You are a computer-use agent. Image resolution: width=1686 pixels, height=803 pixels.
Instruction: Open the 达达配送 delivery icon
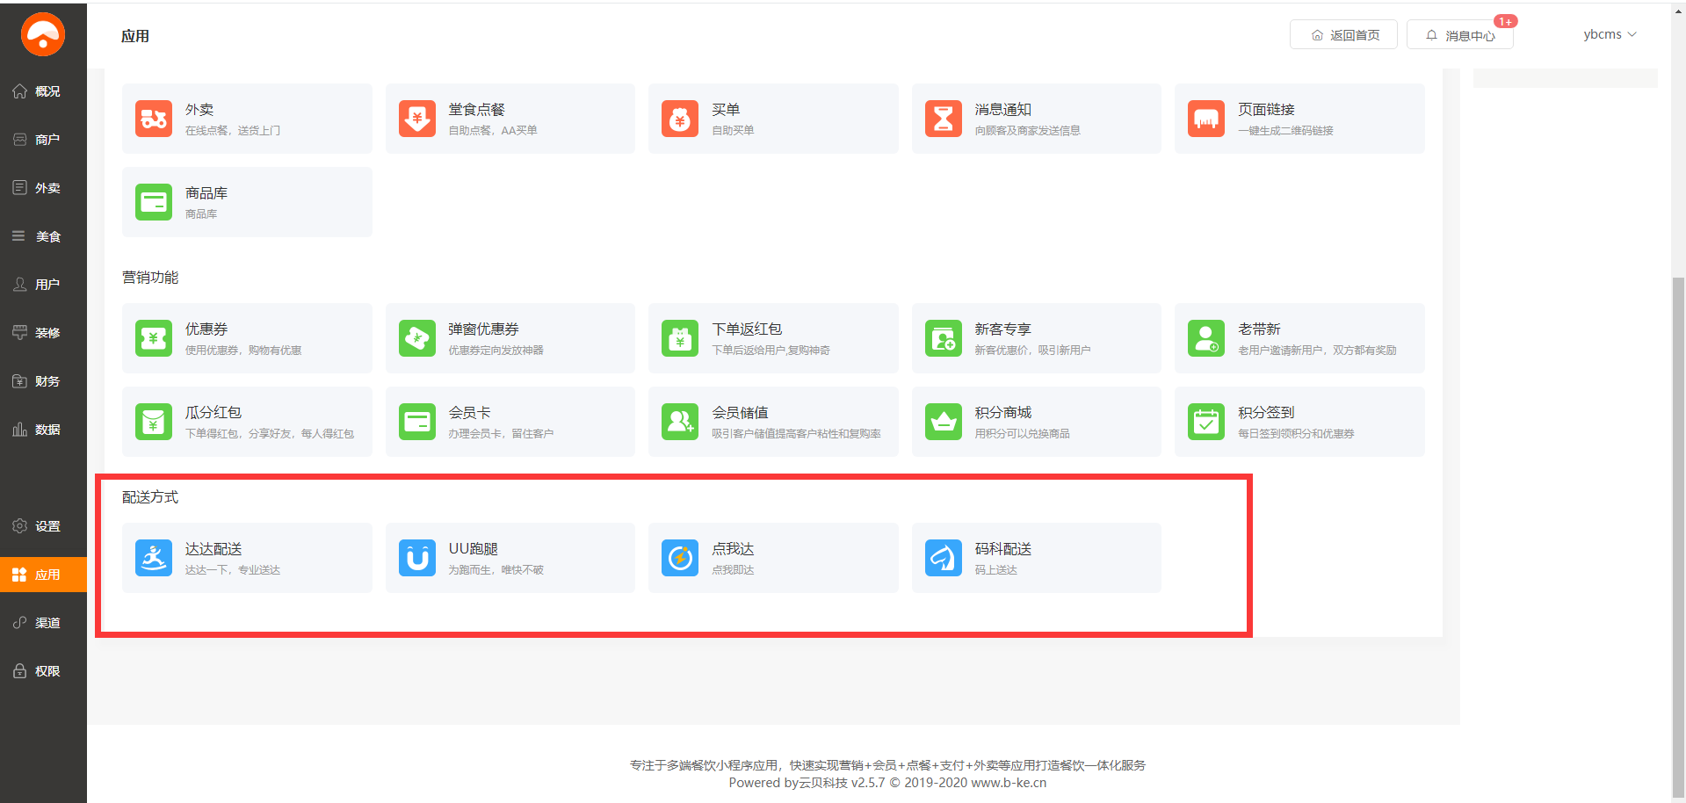[154, 558]
